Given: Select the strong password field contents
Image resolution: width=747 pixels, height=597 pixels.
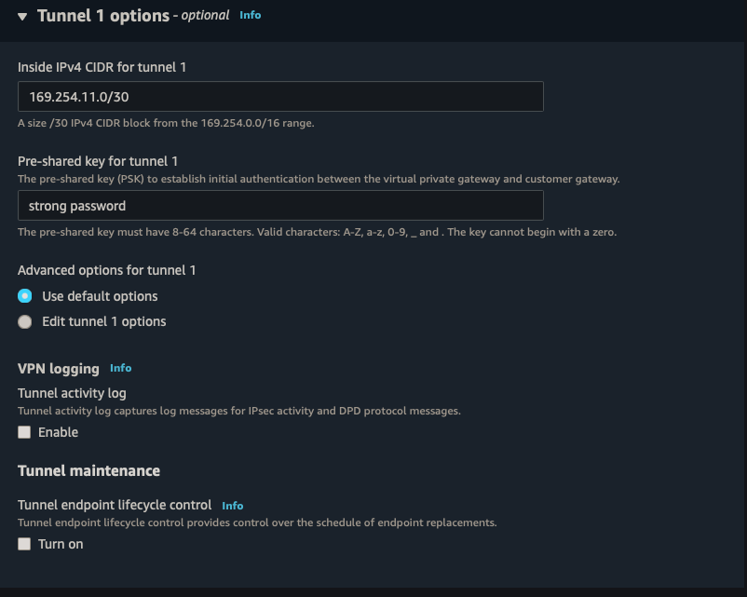Looking at the screenshot, I should pos(279,205).
